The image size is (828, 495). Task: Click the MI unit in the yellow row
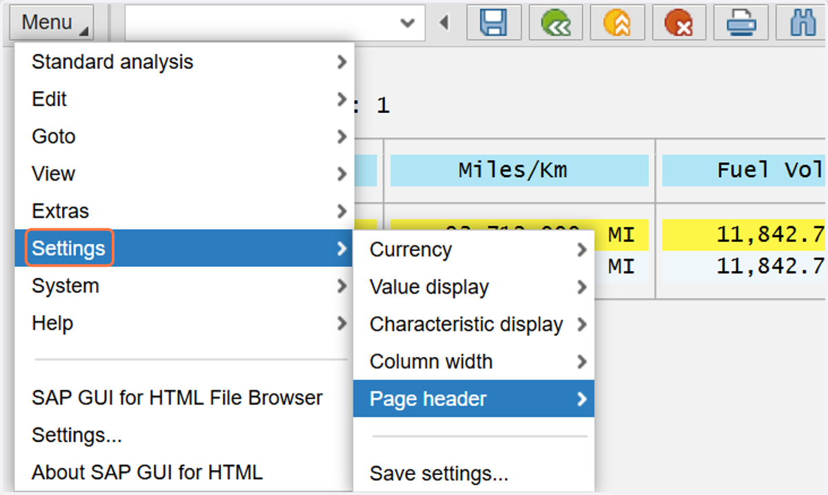[621, 235]
